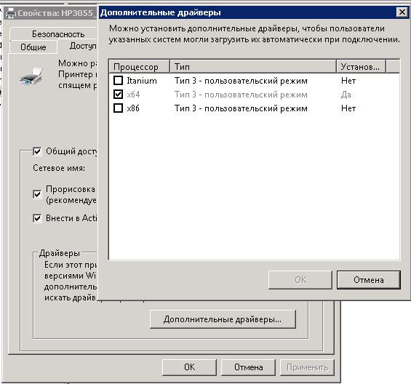The width and height of the screenshot is (411, 384).
Task: Click Отмена in the additional drivers dialog
Action: pyautogui.click(x=369, y=280)
